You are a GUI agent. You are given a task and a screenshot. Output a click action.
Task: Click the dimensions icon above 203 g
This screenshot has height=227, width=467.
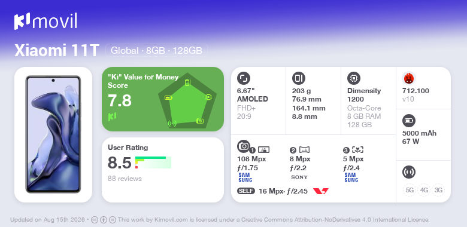point(299,78)
